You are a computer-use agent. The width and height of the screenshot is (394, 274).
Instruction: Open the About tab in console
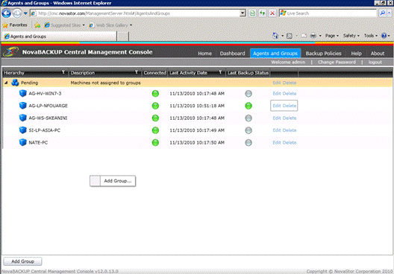pyautogui.click(x=377, y=54)
